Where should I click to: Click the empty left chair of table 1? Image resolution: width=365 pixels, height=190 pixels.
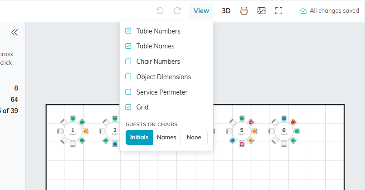60,131
